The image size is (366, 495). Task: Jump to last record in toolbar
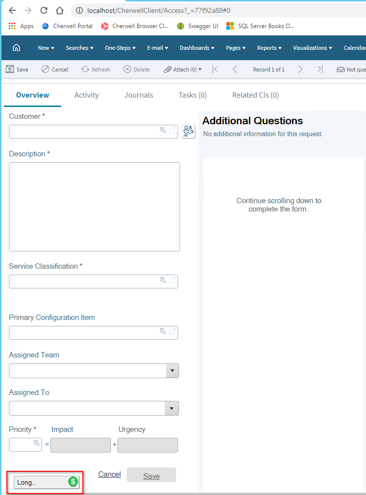tap(320, 70)
